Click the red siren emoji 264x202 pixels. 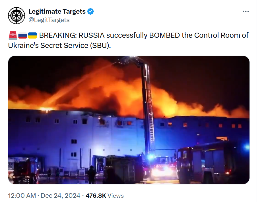13,35
